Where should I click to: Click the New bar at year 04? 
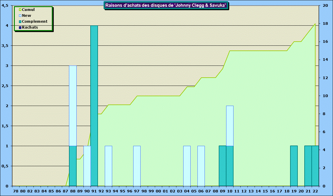click(187, 166)
